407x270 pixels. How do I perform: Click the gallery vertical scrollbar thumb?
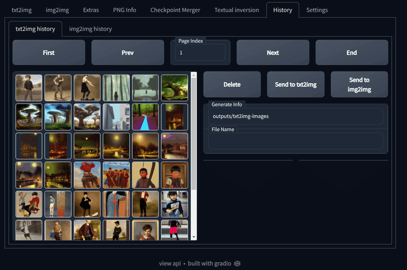pyautogui.click(x=194, y=133)
